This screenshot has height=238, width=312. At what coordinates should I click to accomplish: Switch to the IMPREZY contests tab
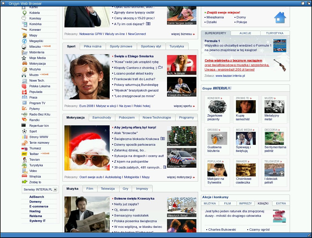click(245, 203)
